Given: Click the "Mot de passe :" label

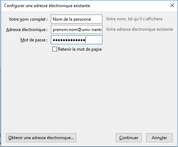Looking at the screenshot, I should pyautogui.click(x=34, y=40).
